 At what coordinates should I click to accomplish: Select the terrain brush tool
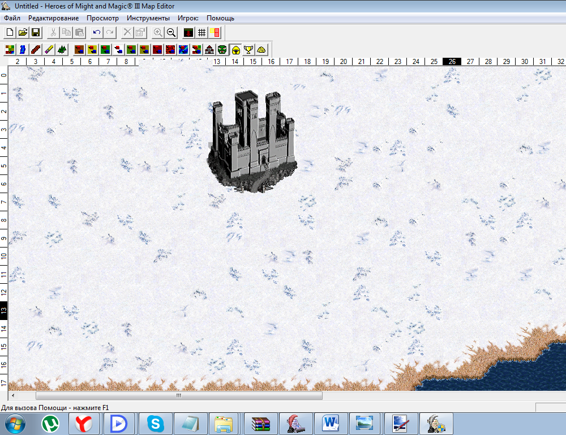[10, 49]
